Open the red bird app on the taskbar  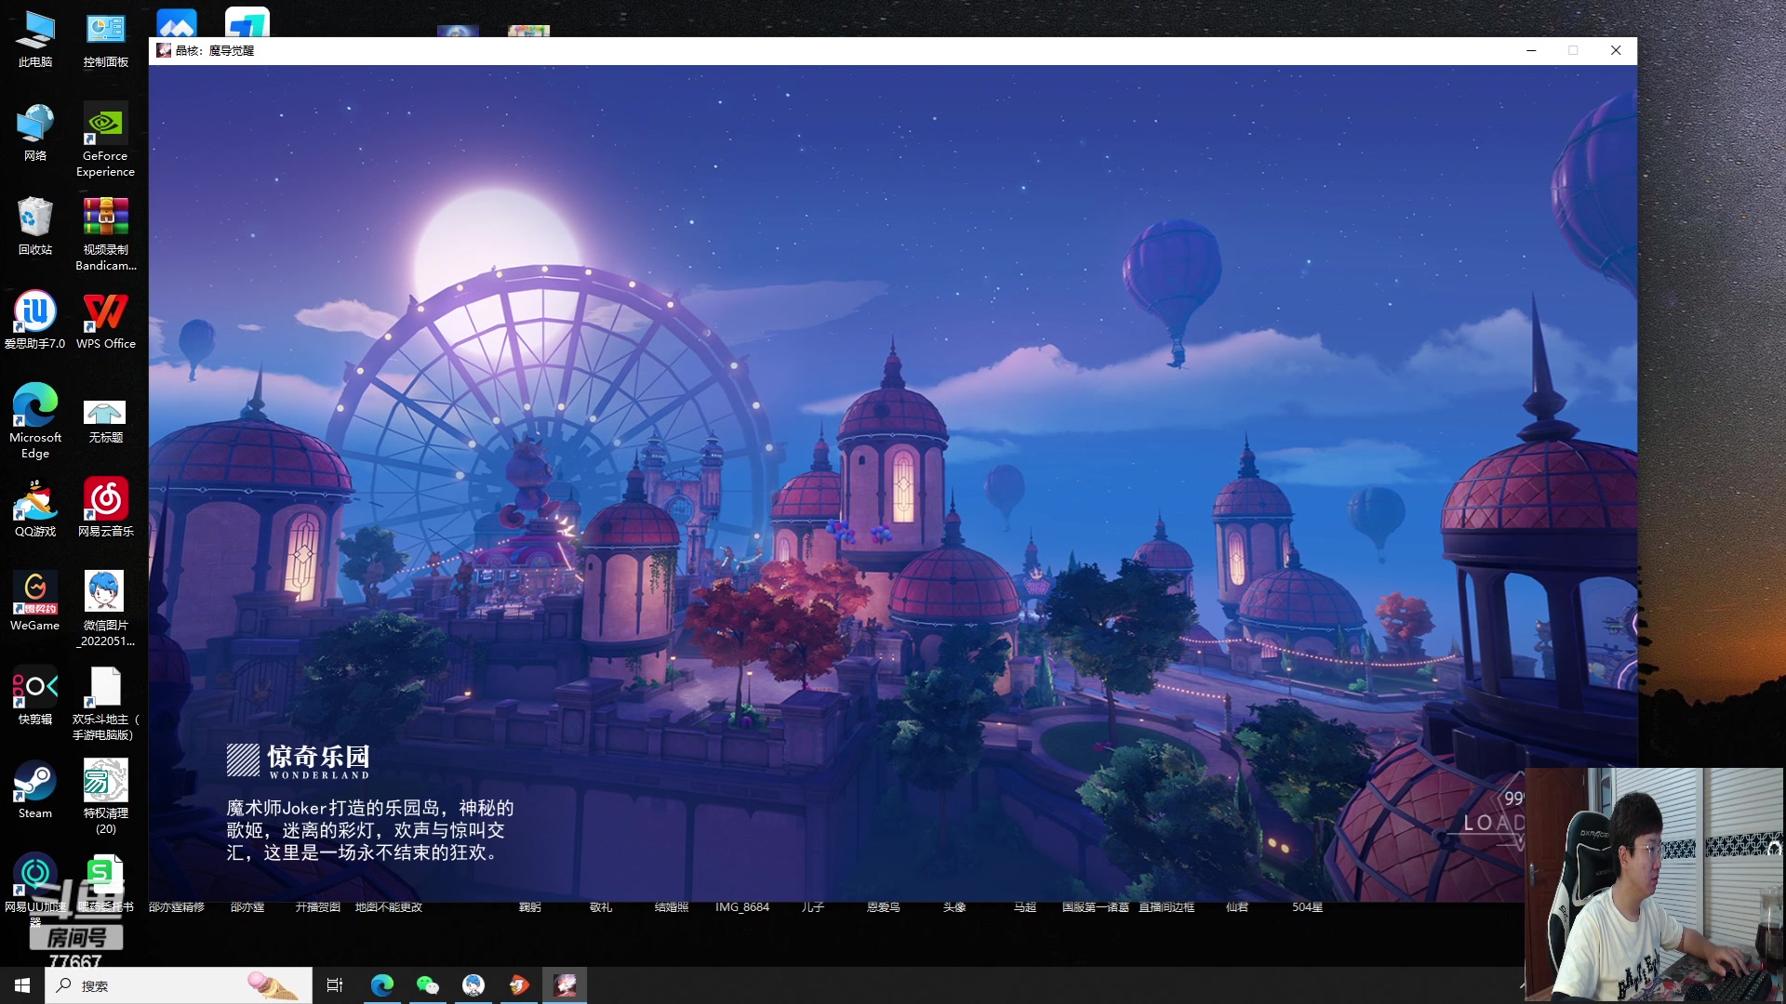pos(519,985)
